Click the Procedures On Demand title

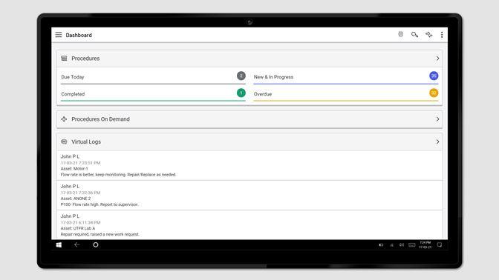pyautogui.click(x=100, y=119)
